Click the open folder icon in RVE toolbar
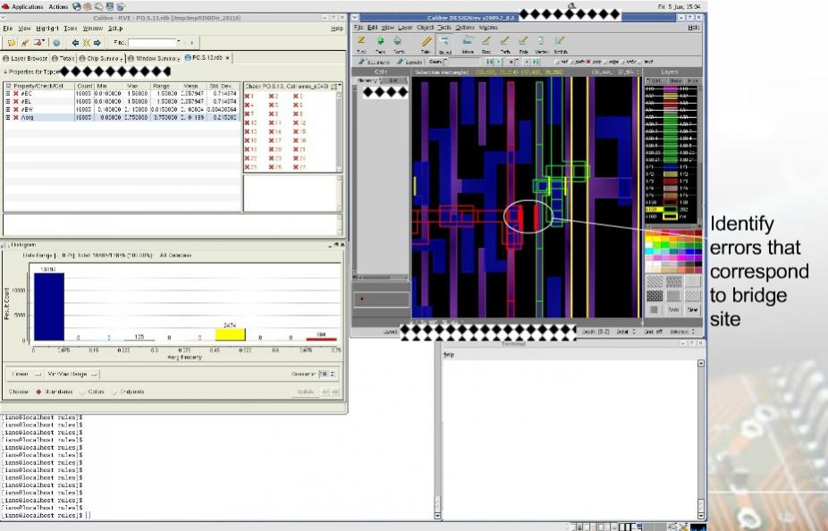828x531 pixels. coord(12,42)
